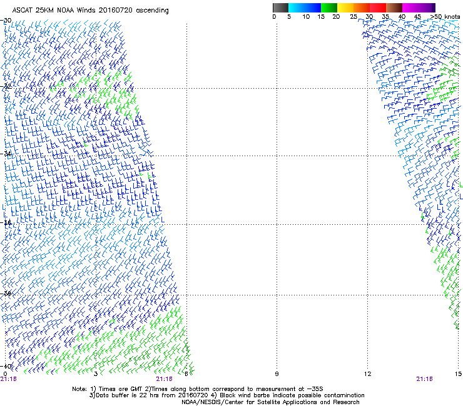
Task: Click the longitude 6 axis label
Action: pyautogui.click(x=186, y=374)
